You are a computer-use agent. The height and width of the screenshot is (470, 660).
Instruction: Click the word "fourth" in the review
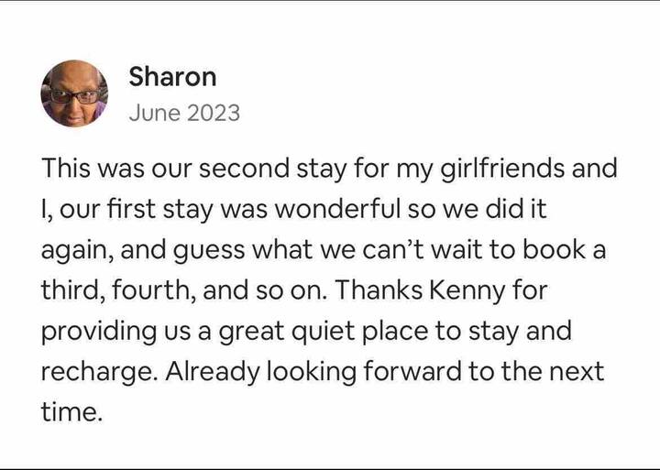[x=150, y=291]
